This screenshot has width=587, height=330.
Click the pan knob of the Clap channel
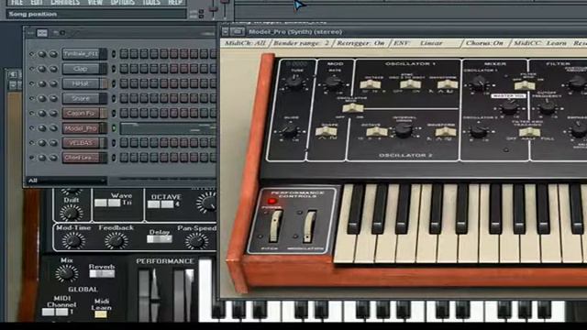point(42,69)
